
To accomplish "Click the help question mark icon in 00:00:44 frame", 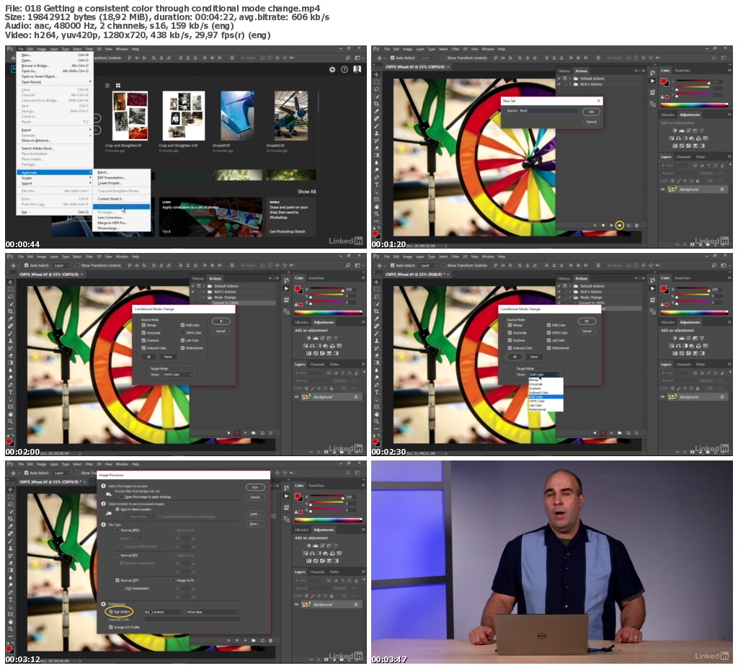I will 344,69.
